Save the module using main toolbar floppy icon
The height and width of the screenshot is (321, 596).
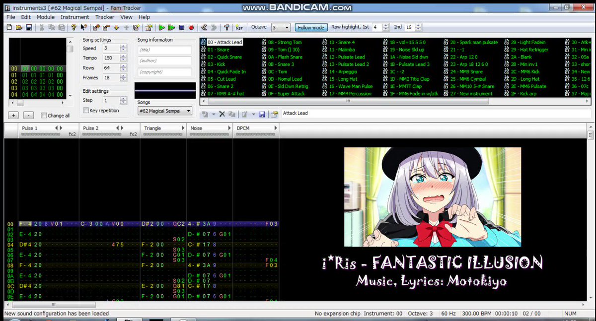point(29,27)
